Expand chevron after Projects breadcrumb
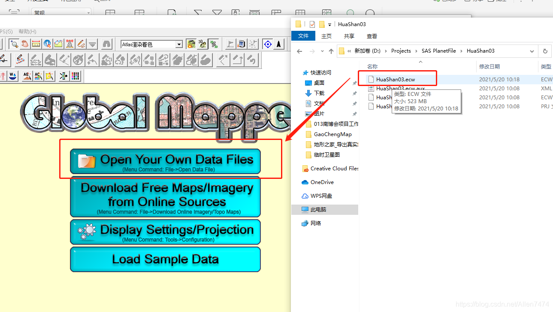Viewport: 553px width, 312px height. point(416,51)
